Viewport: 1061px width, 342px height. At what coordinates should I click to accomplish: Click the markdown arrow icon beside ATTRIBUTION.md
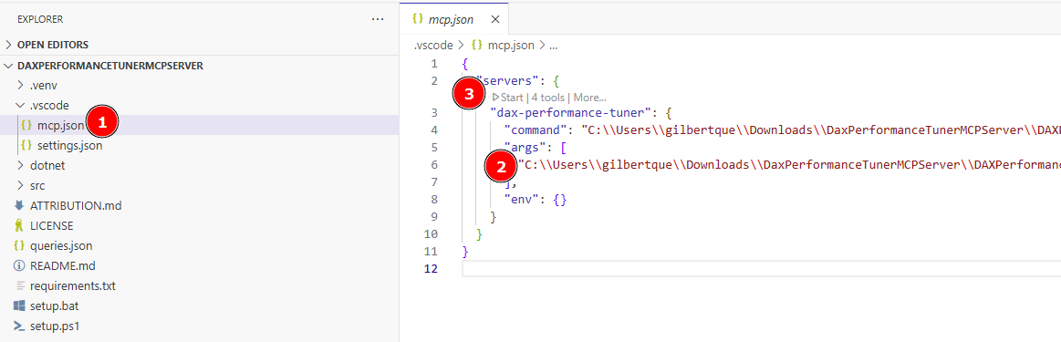click(19, 205)
